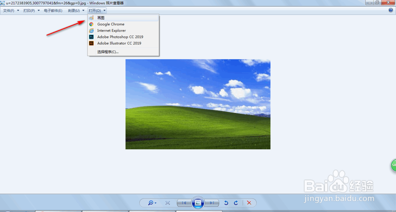Viewport: 396px width, 212px height.
Task: Click the 打开(O) dropdown arrow
Action: (104, 11)
